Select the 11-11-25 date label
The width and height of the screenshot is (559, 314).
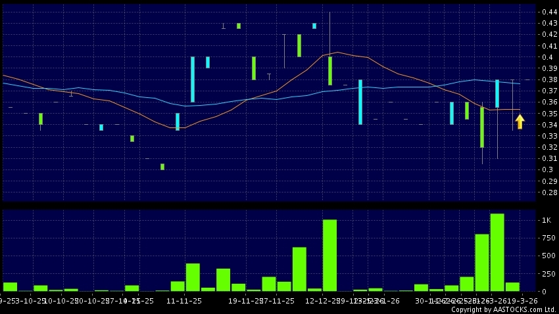(183, 300)
